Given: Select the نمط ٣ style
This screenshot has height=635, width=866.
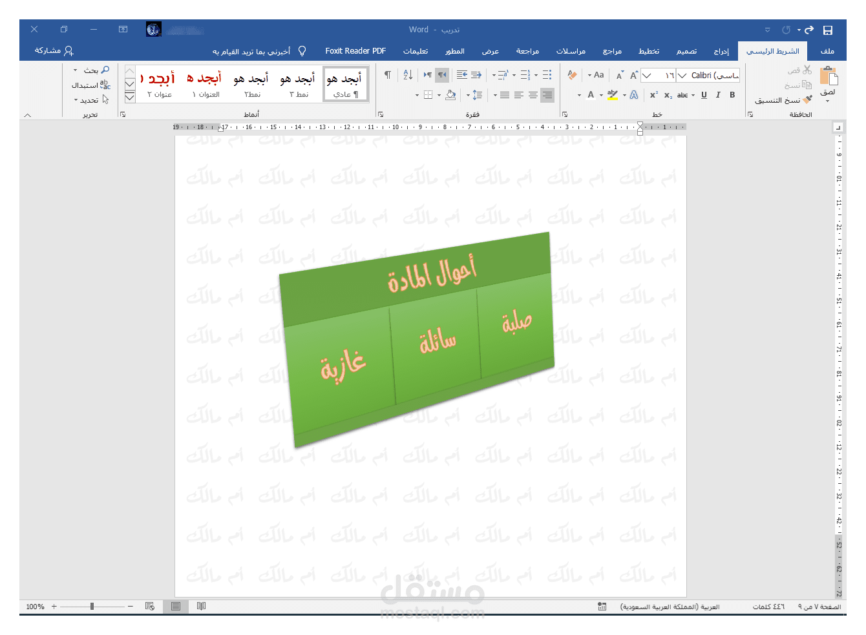Looking at the screenshot, I should [298, 85].
